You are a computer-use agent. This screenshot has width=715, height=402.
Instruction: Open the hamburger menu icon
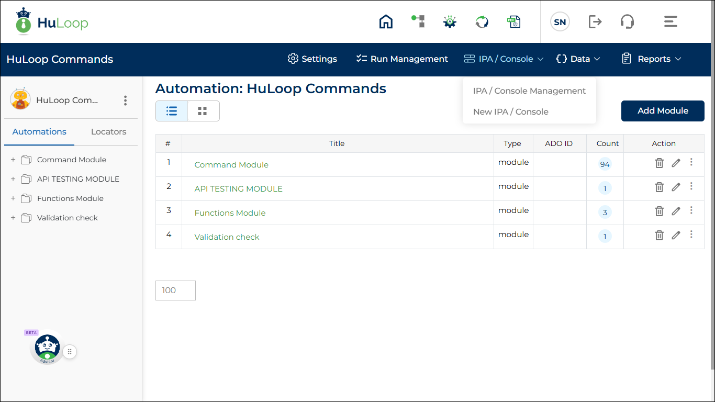(x=671, y=21)
